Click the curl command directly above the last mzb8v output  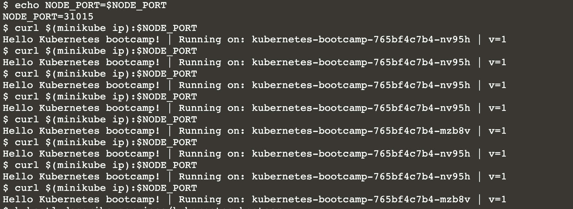(x=100, y=188)
